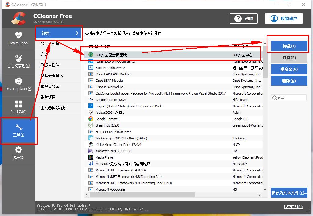Open 我的帐户 account panel
The width and height of the screenshot is (313, 216).
coord(284,19)
